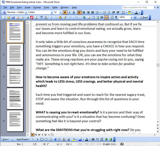160x146 pixels.
Task: Insert Clip Art from Drawing toolbar
Action: click(x=64, y=139)
